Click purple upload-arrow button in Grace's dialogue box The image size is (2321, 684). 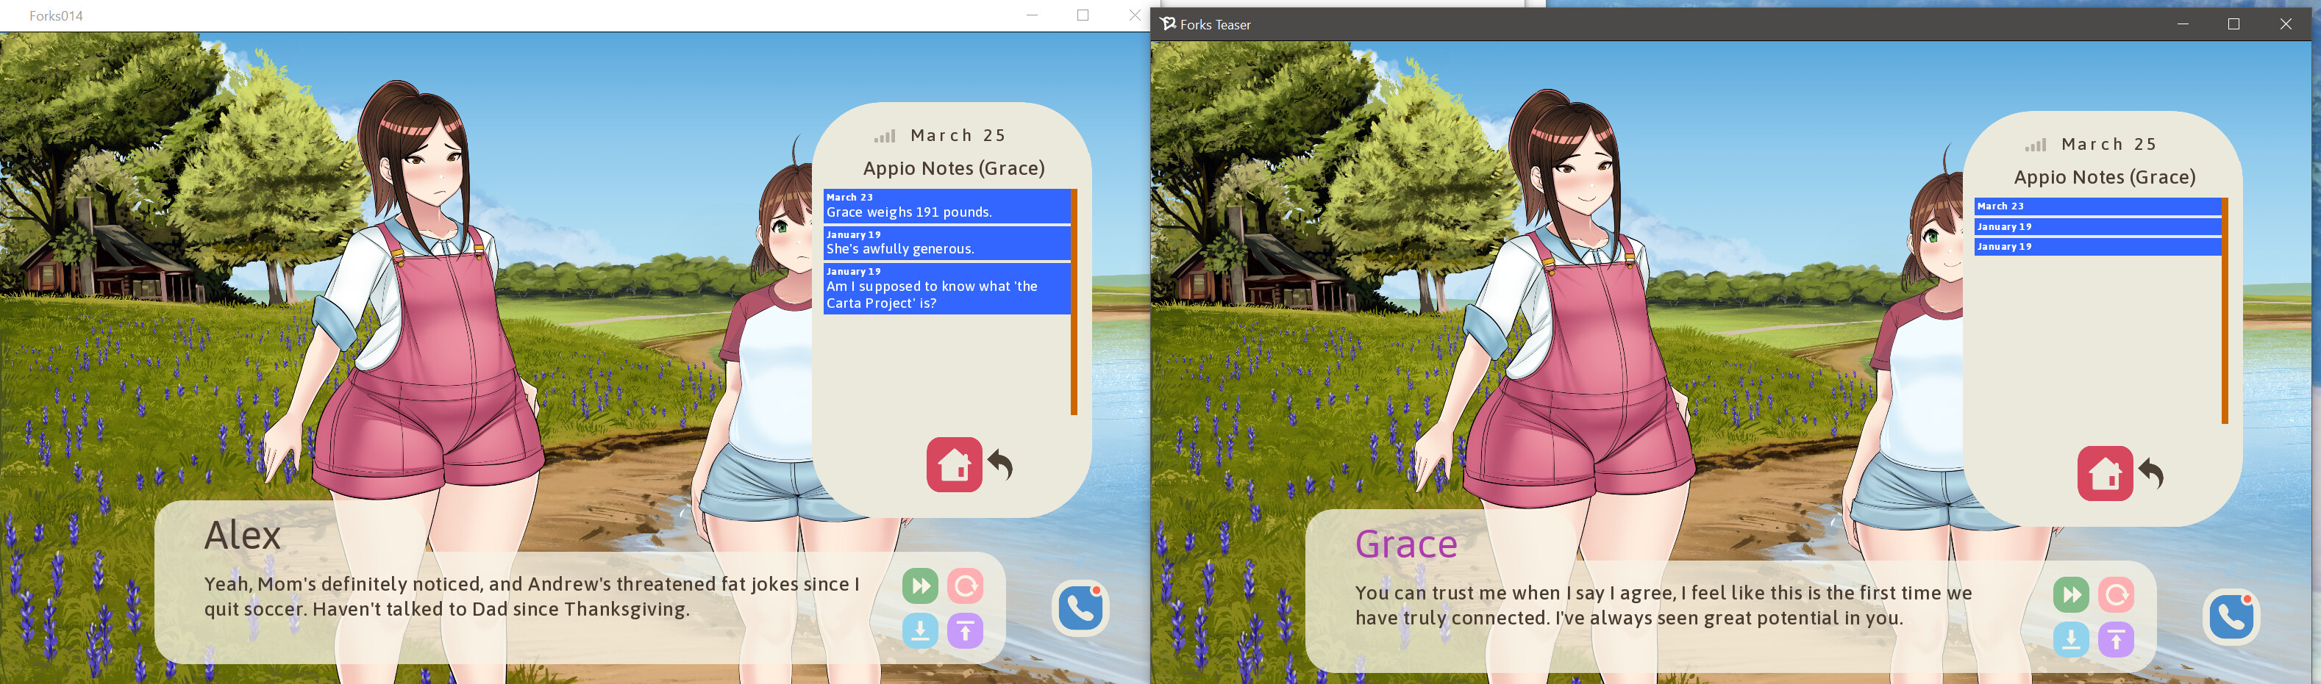click(x=2116, y=640)
